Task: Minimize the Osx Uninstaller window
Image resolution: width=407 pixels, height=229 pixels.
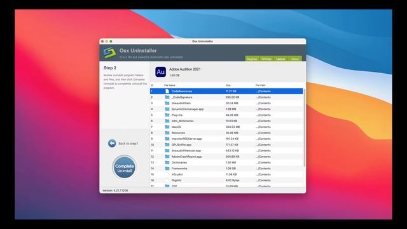Action: pyautogui.click(x=106, y=41)
